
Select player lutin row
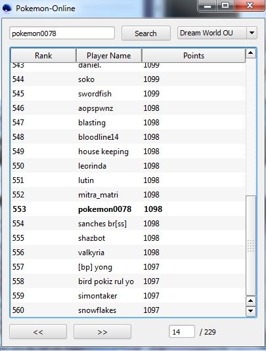128,180
